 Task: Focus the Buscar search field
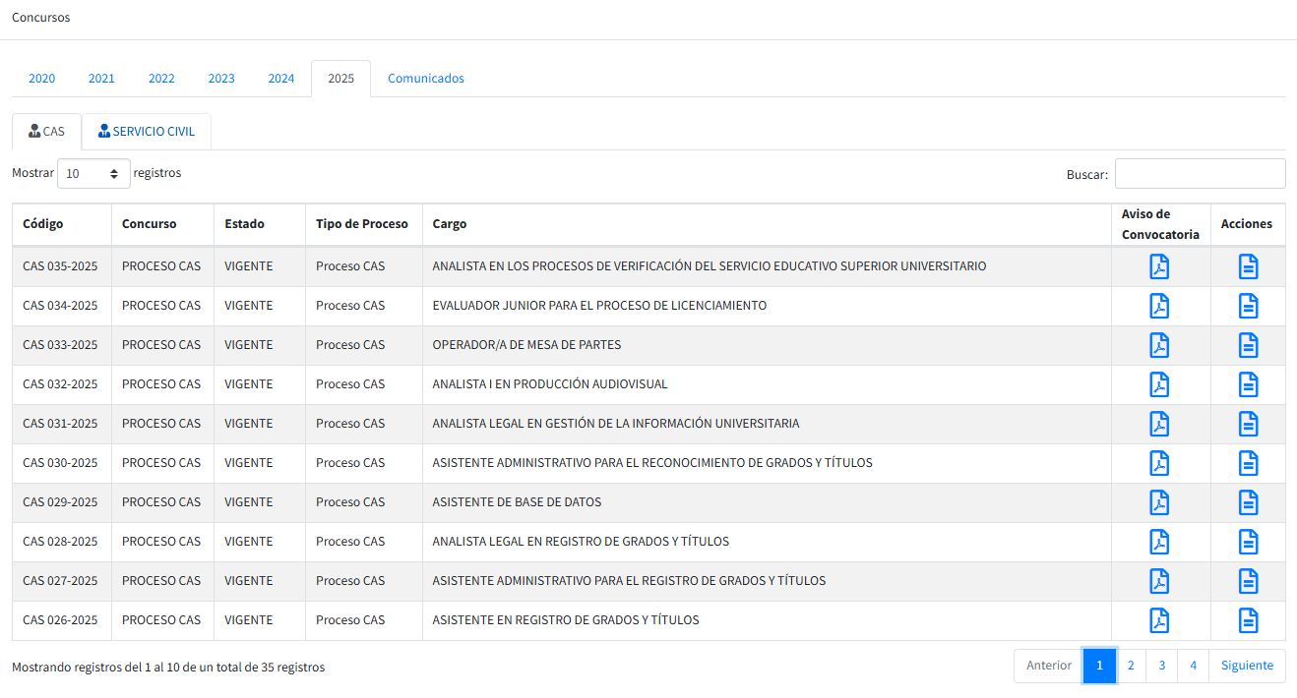1200,173
